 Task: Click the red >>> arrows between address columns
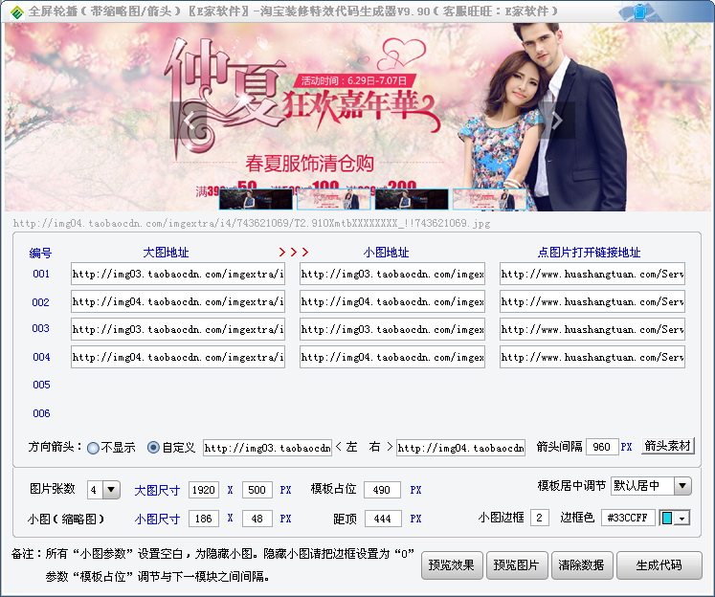(x=294, y=252)
